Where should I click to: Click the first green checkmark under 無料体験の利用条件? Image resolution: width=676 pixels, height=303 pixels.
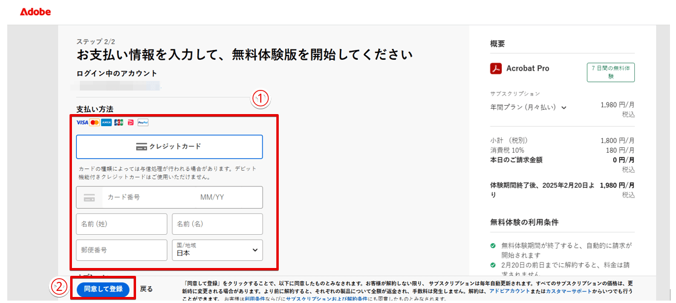[492, 246]
